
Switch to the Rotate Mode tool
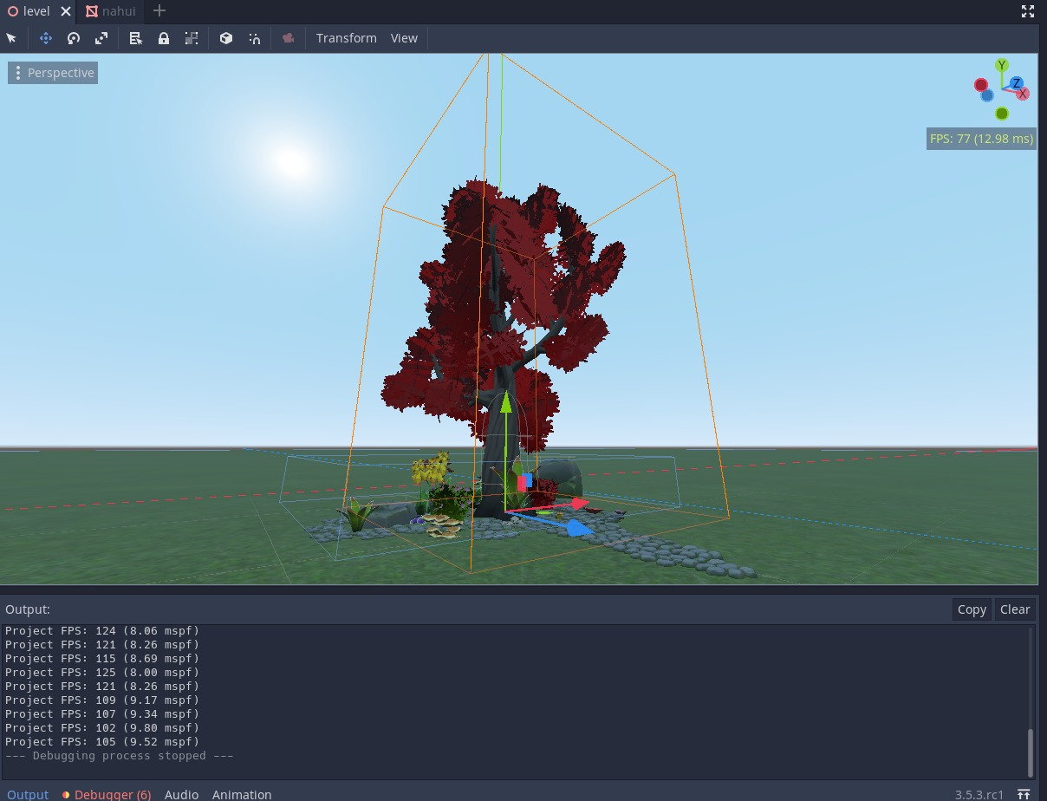coord(74,38)
